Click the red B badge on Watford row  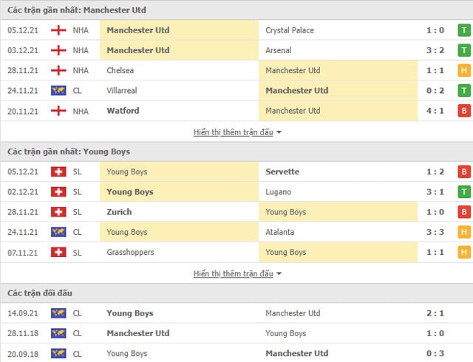coord(464,111)
